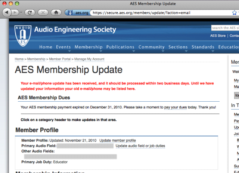
Task: Expand the arrow under Membership
Action: click(101, 51)
